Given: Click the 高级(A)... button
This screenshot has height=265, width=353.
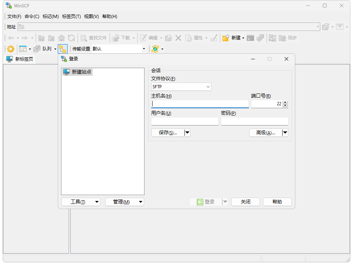Looking at the screenshot, I should (265, 133).
